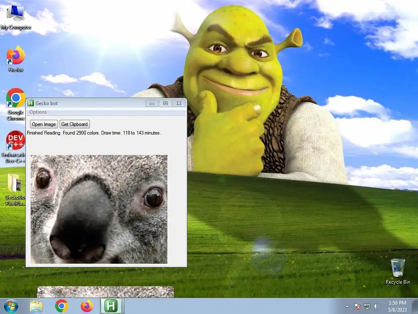Launch Firefox from the taskbar
The height and width of the screenshot is (314, 418).
click(x=87, y=306)
